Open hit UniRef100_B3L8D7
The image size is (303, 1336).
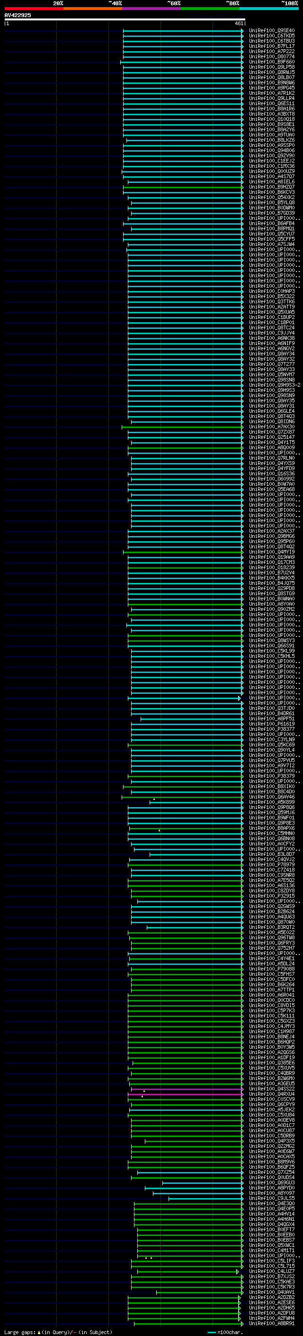271,854
